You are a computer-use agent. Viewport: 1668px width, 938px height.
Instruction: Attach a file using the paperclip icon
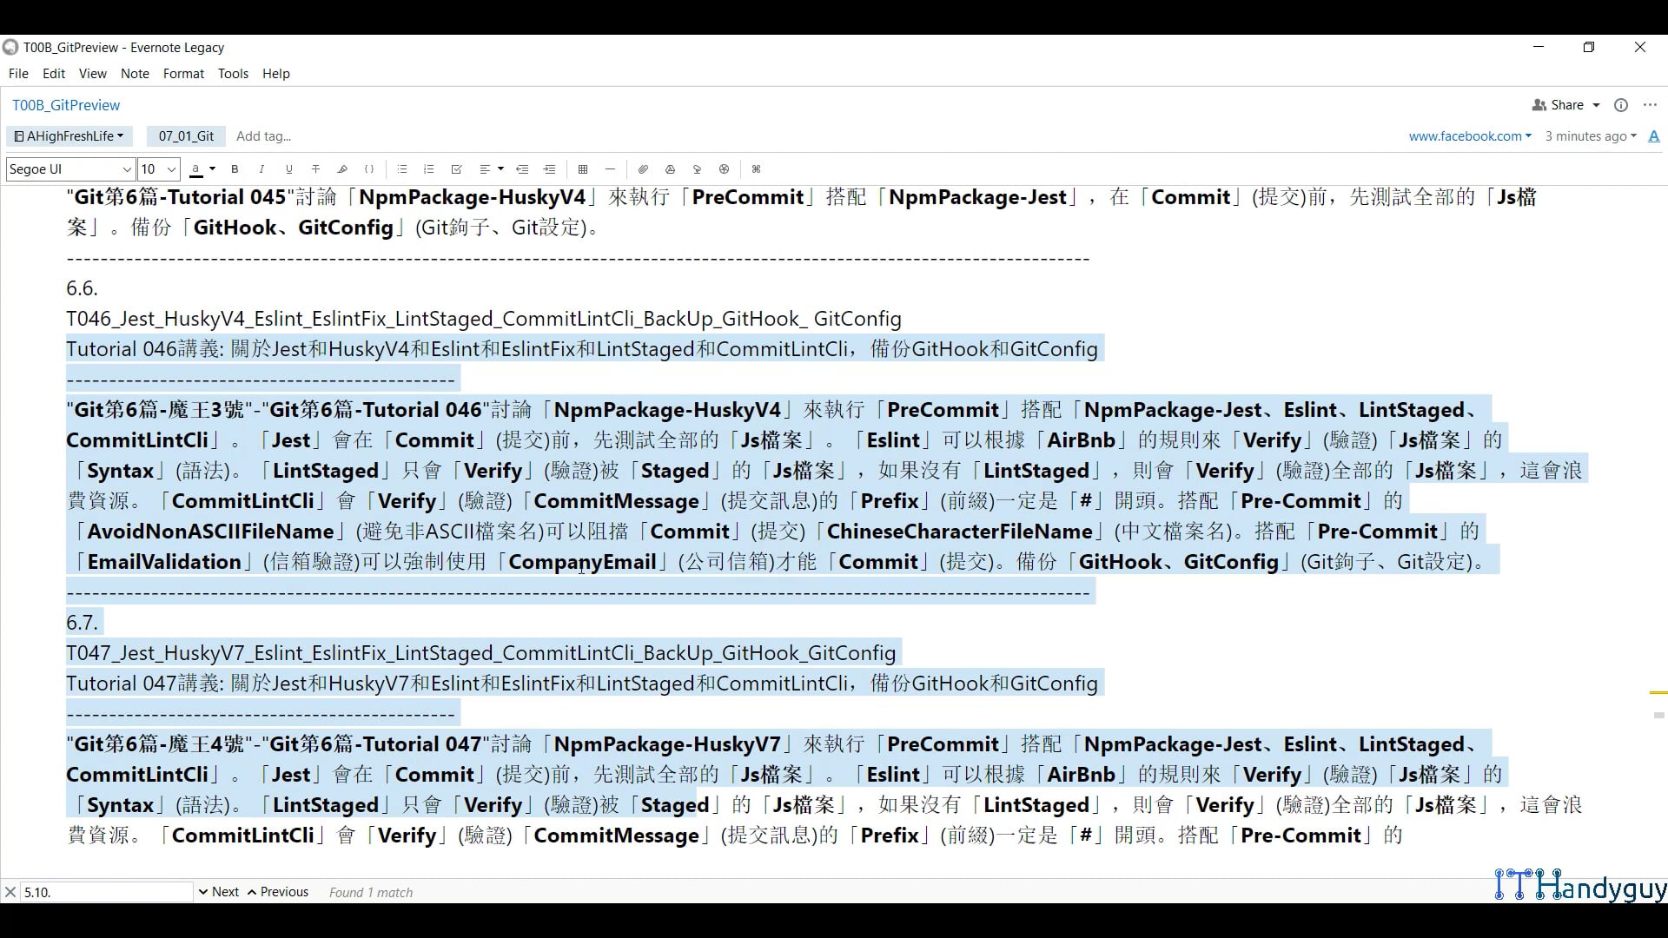(643, 169)
